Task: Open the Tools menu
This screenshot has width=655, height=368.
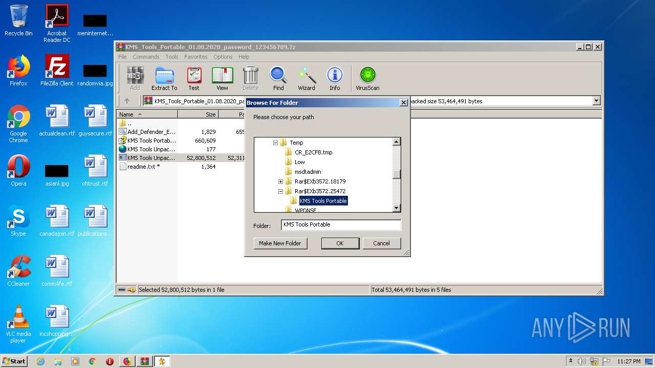Action: pyautogui.click(x=172, y=57)
